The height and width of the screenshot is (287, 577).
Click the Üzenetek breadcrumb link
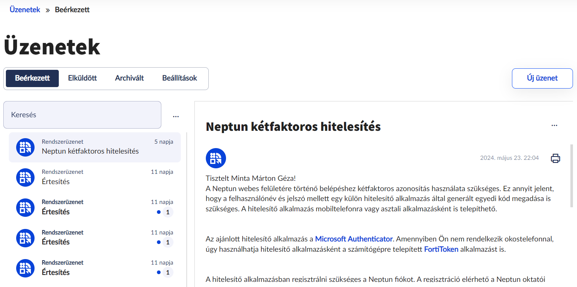25,10
